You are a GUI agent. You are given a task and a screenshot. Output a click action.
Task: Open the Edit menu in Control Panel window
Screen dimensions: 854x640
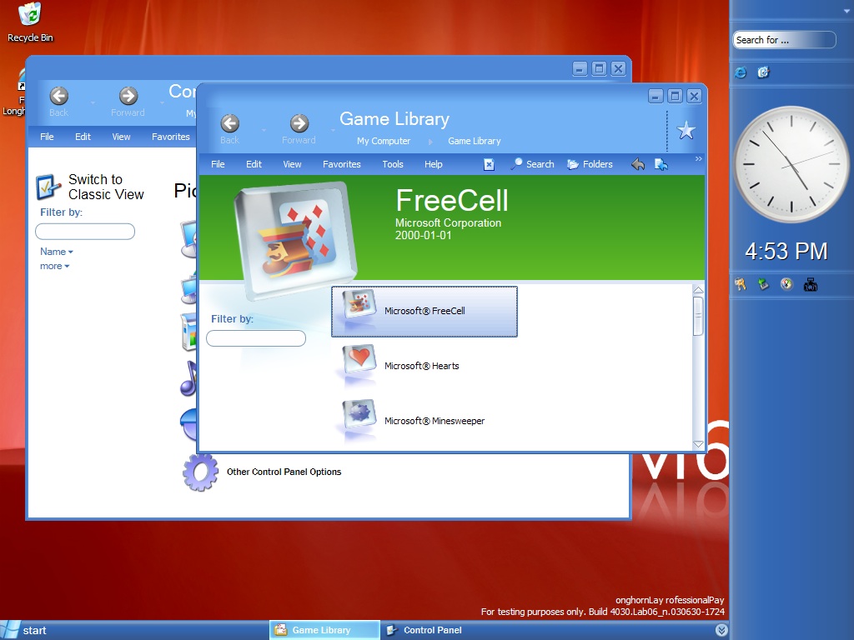83,137
